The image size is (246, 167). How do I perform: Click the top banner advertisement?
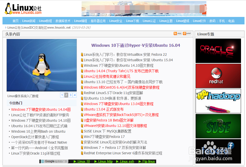tap(144, 9)
